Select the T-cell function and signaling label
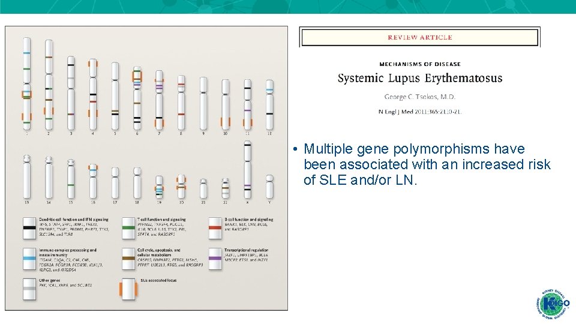This screenshot has width=576, height=324. coord(161,220)
